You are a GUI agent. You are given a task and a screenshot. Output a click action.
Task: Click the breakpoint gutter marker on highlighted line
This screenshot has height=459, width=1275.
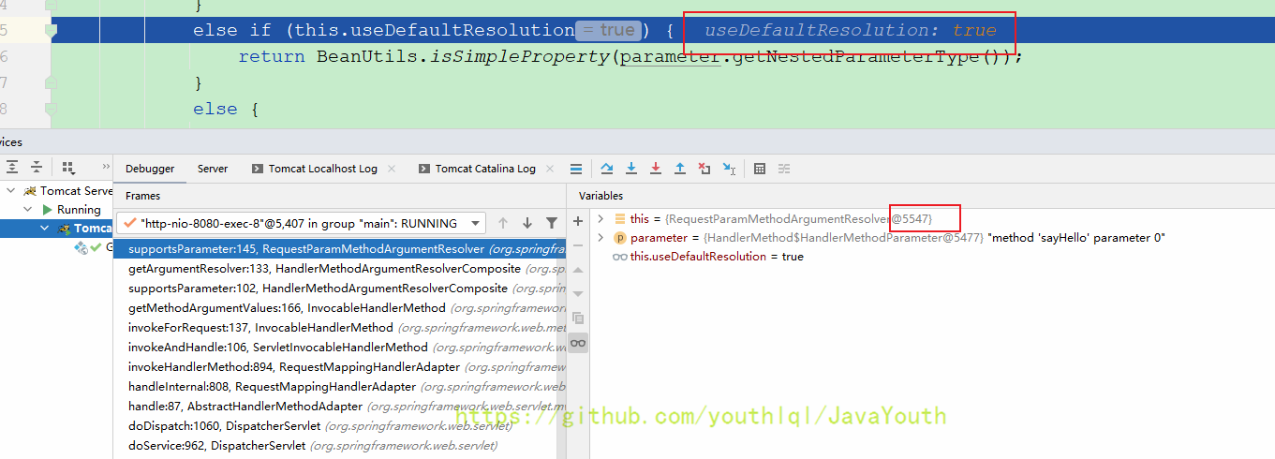[51, 31]
